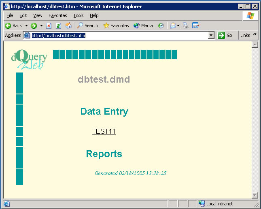Open the Search pane
Screen dimensions: 261x209
tap(87, 26)
